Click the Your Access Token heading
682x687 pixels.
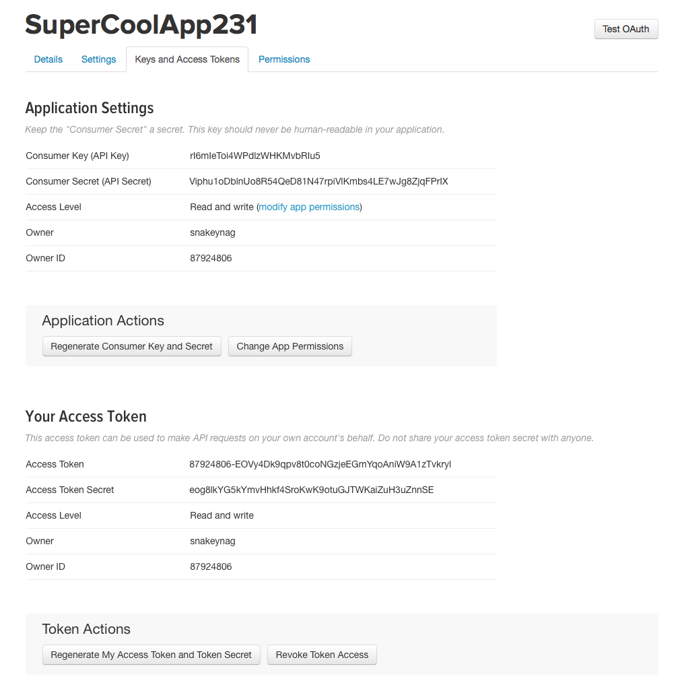click(x=86, y=416)
